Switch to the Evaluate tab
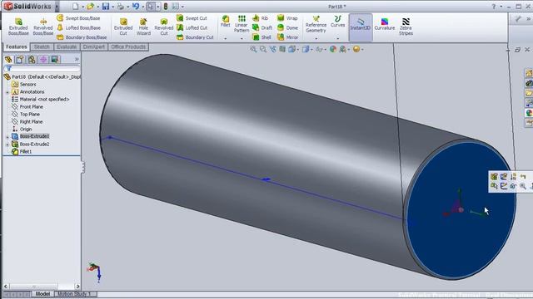 tap(67, 47)
